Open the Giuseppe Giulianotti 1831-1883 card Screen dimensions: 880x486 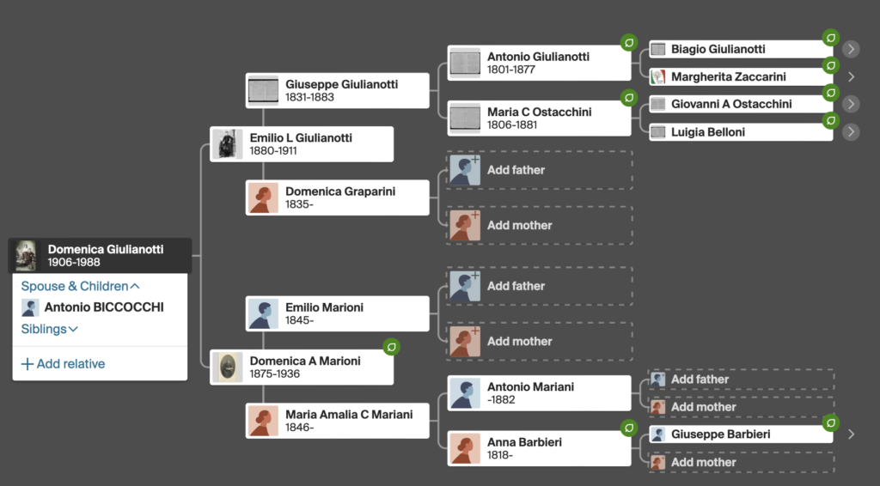click(x=337, y=90)
